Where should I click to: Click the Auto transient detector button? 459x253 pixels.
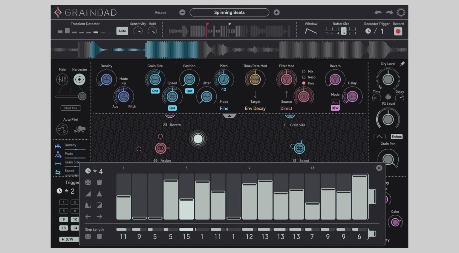pos(122,31)
